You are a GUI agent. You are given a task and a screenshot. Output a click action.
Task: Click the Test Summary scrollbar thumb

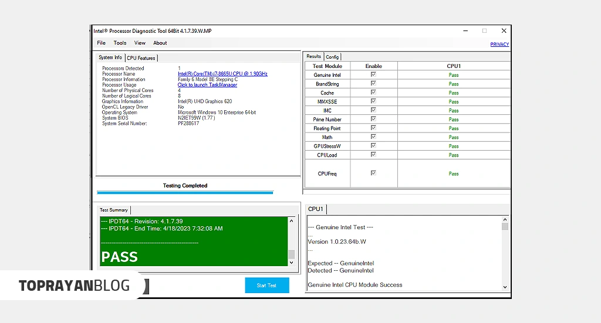pos(291,254)
